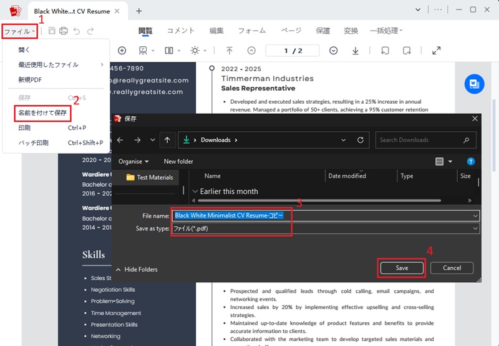Switch to the フォーム tab
The width and height of the screenshot is (499, 346).
[x=252, y=31]
